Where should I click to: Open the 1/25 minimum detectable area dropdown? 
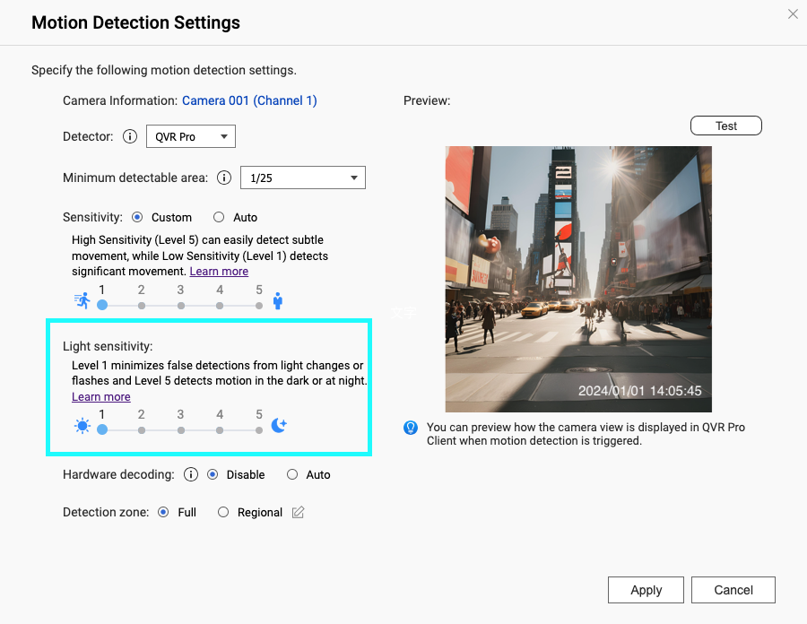[x=302, y=178]
